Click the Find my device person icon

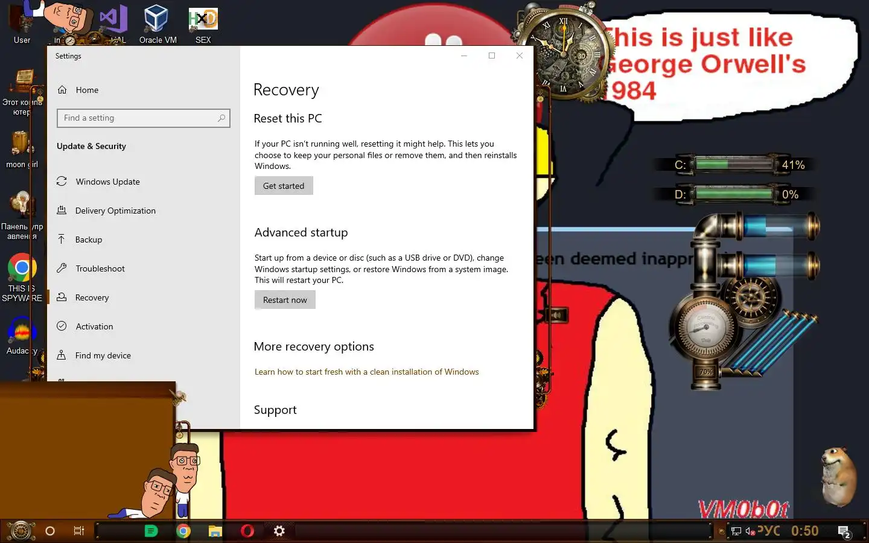pyautogui.click(x=62, y=355)
